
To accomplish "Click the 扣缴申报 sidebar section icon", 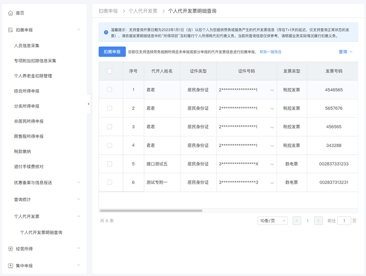I will coord(10,29).
